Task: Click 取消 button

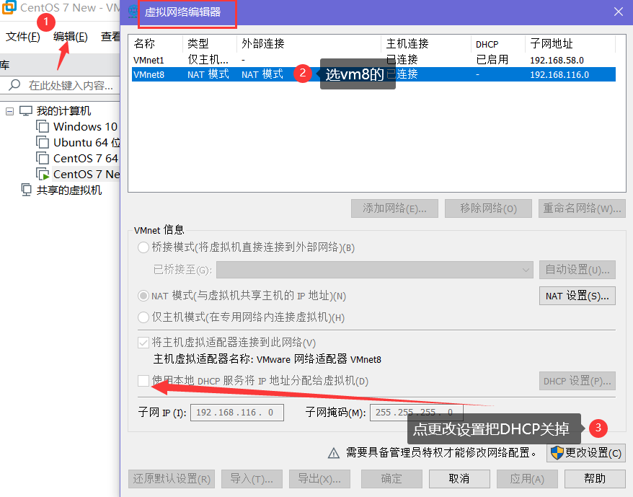Action: click(x=459, y=479)
